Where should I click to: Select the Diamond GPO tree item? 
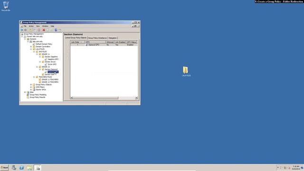53,72
